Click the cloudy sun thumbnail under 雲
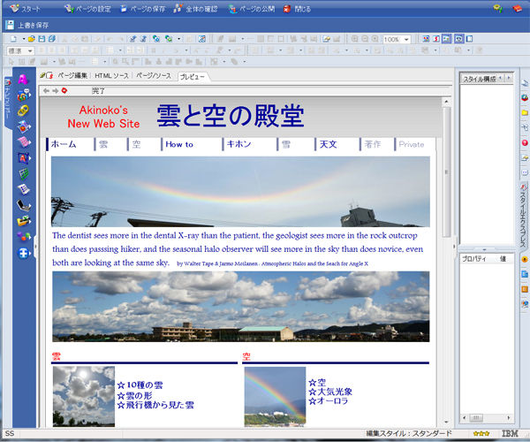Viewport: 530px width, 442px height. (84, 396)
